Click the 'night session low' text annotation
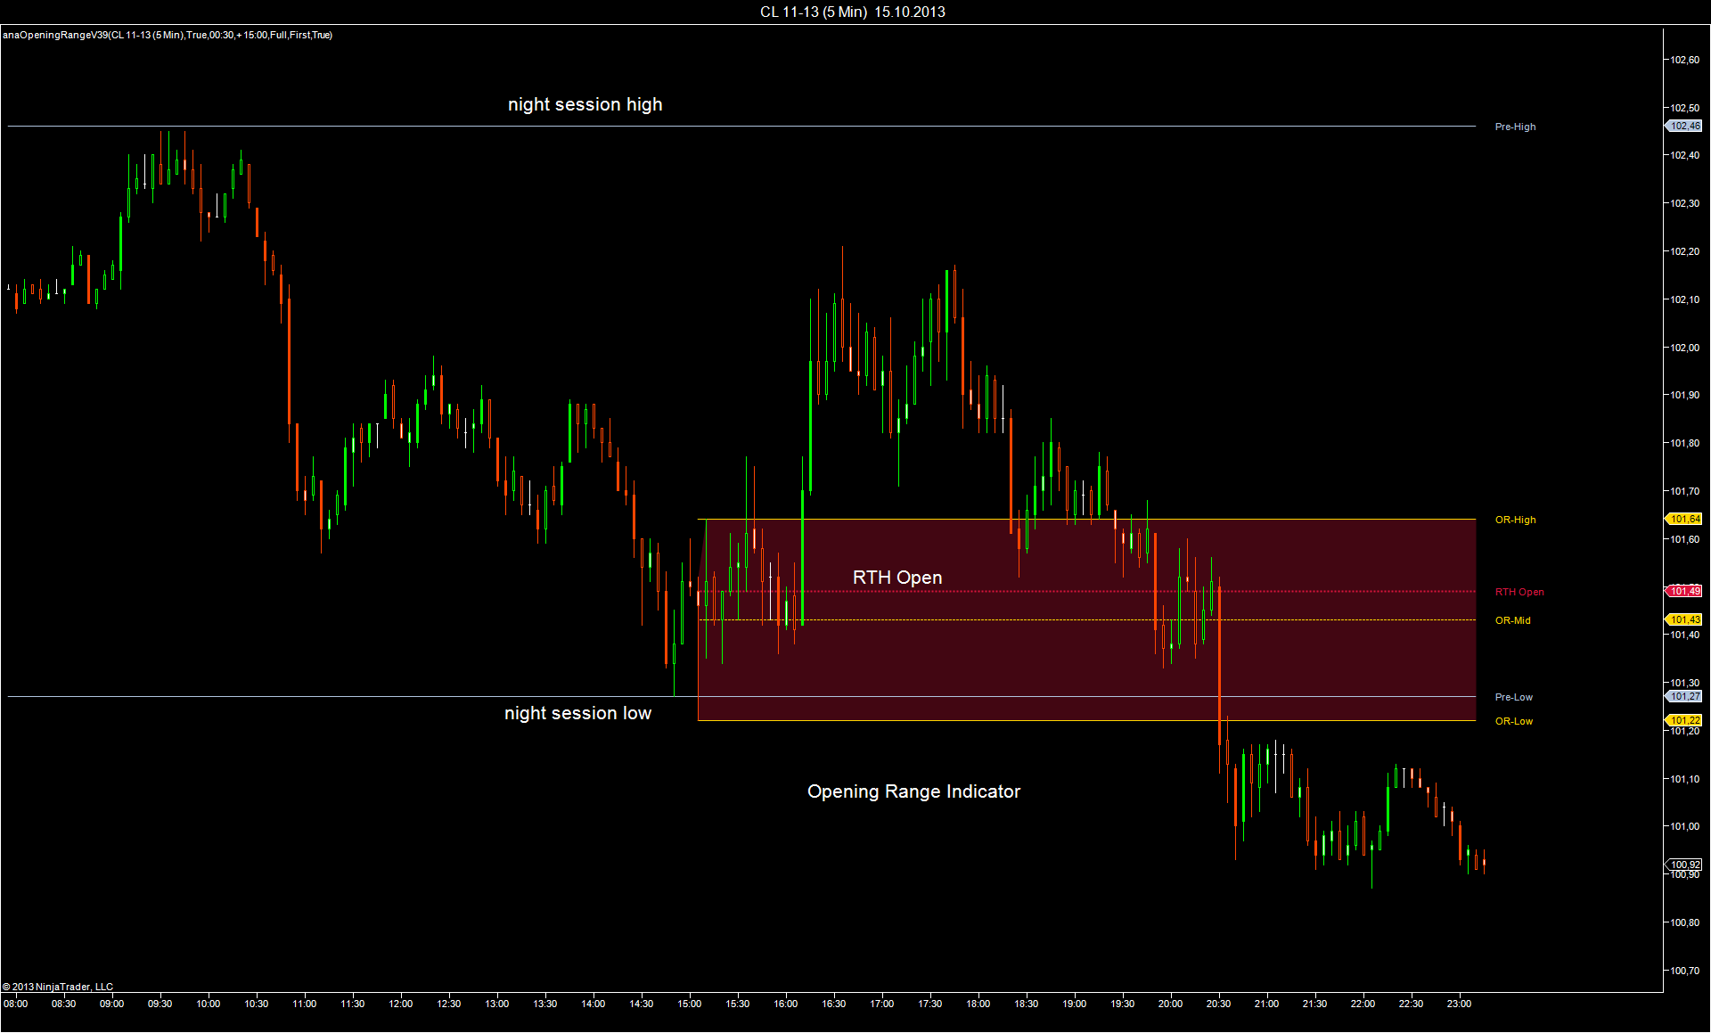 (x=577, y=713)
